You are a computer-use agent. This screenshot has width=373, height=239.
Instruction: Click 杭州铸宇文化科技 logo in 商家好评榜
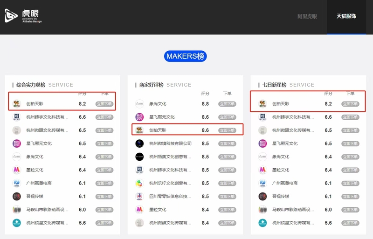139,170
